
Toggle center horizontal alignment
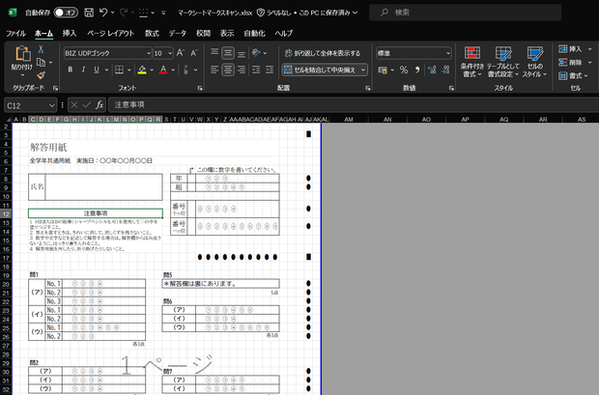pos(228,70)
